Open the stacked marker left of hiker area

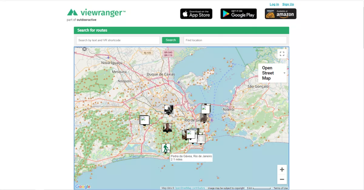click(144, 120)
